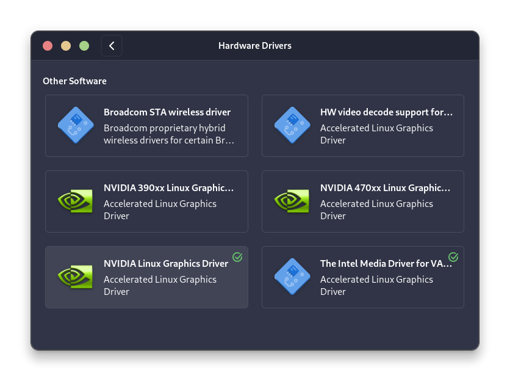Open HW video decode support for… title
The height and width of the screenshot is (381, 510).
click(x=386, y=112)
